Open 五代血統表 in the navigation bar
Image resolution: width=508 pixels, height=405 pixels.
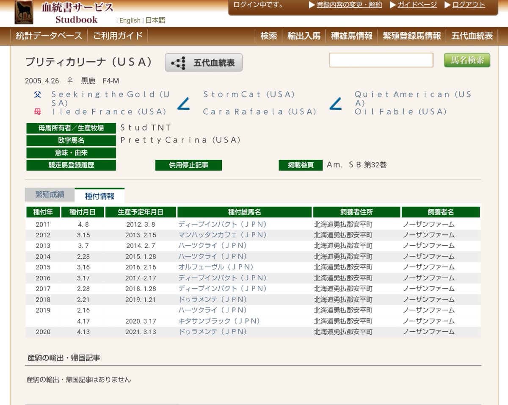point(472,36)
